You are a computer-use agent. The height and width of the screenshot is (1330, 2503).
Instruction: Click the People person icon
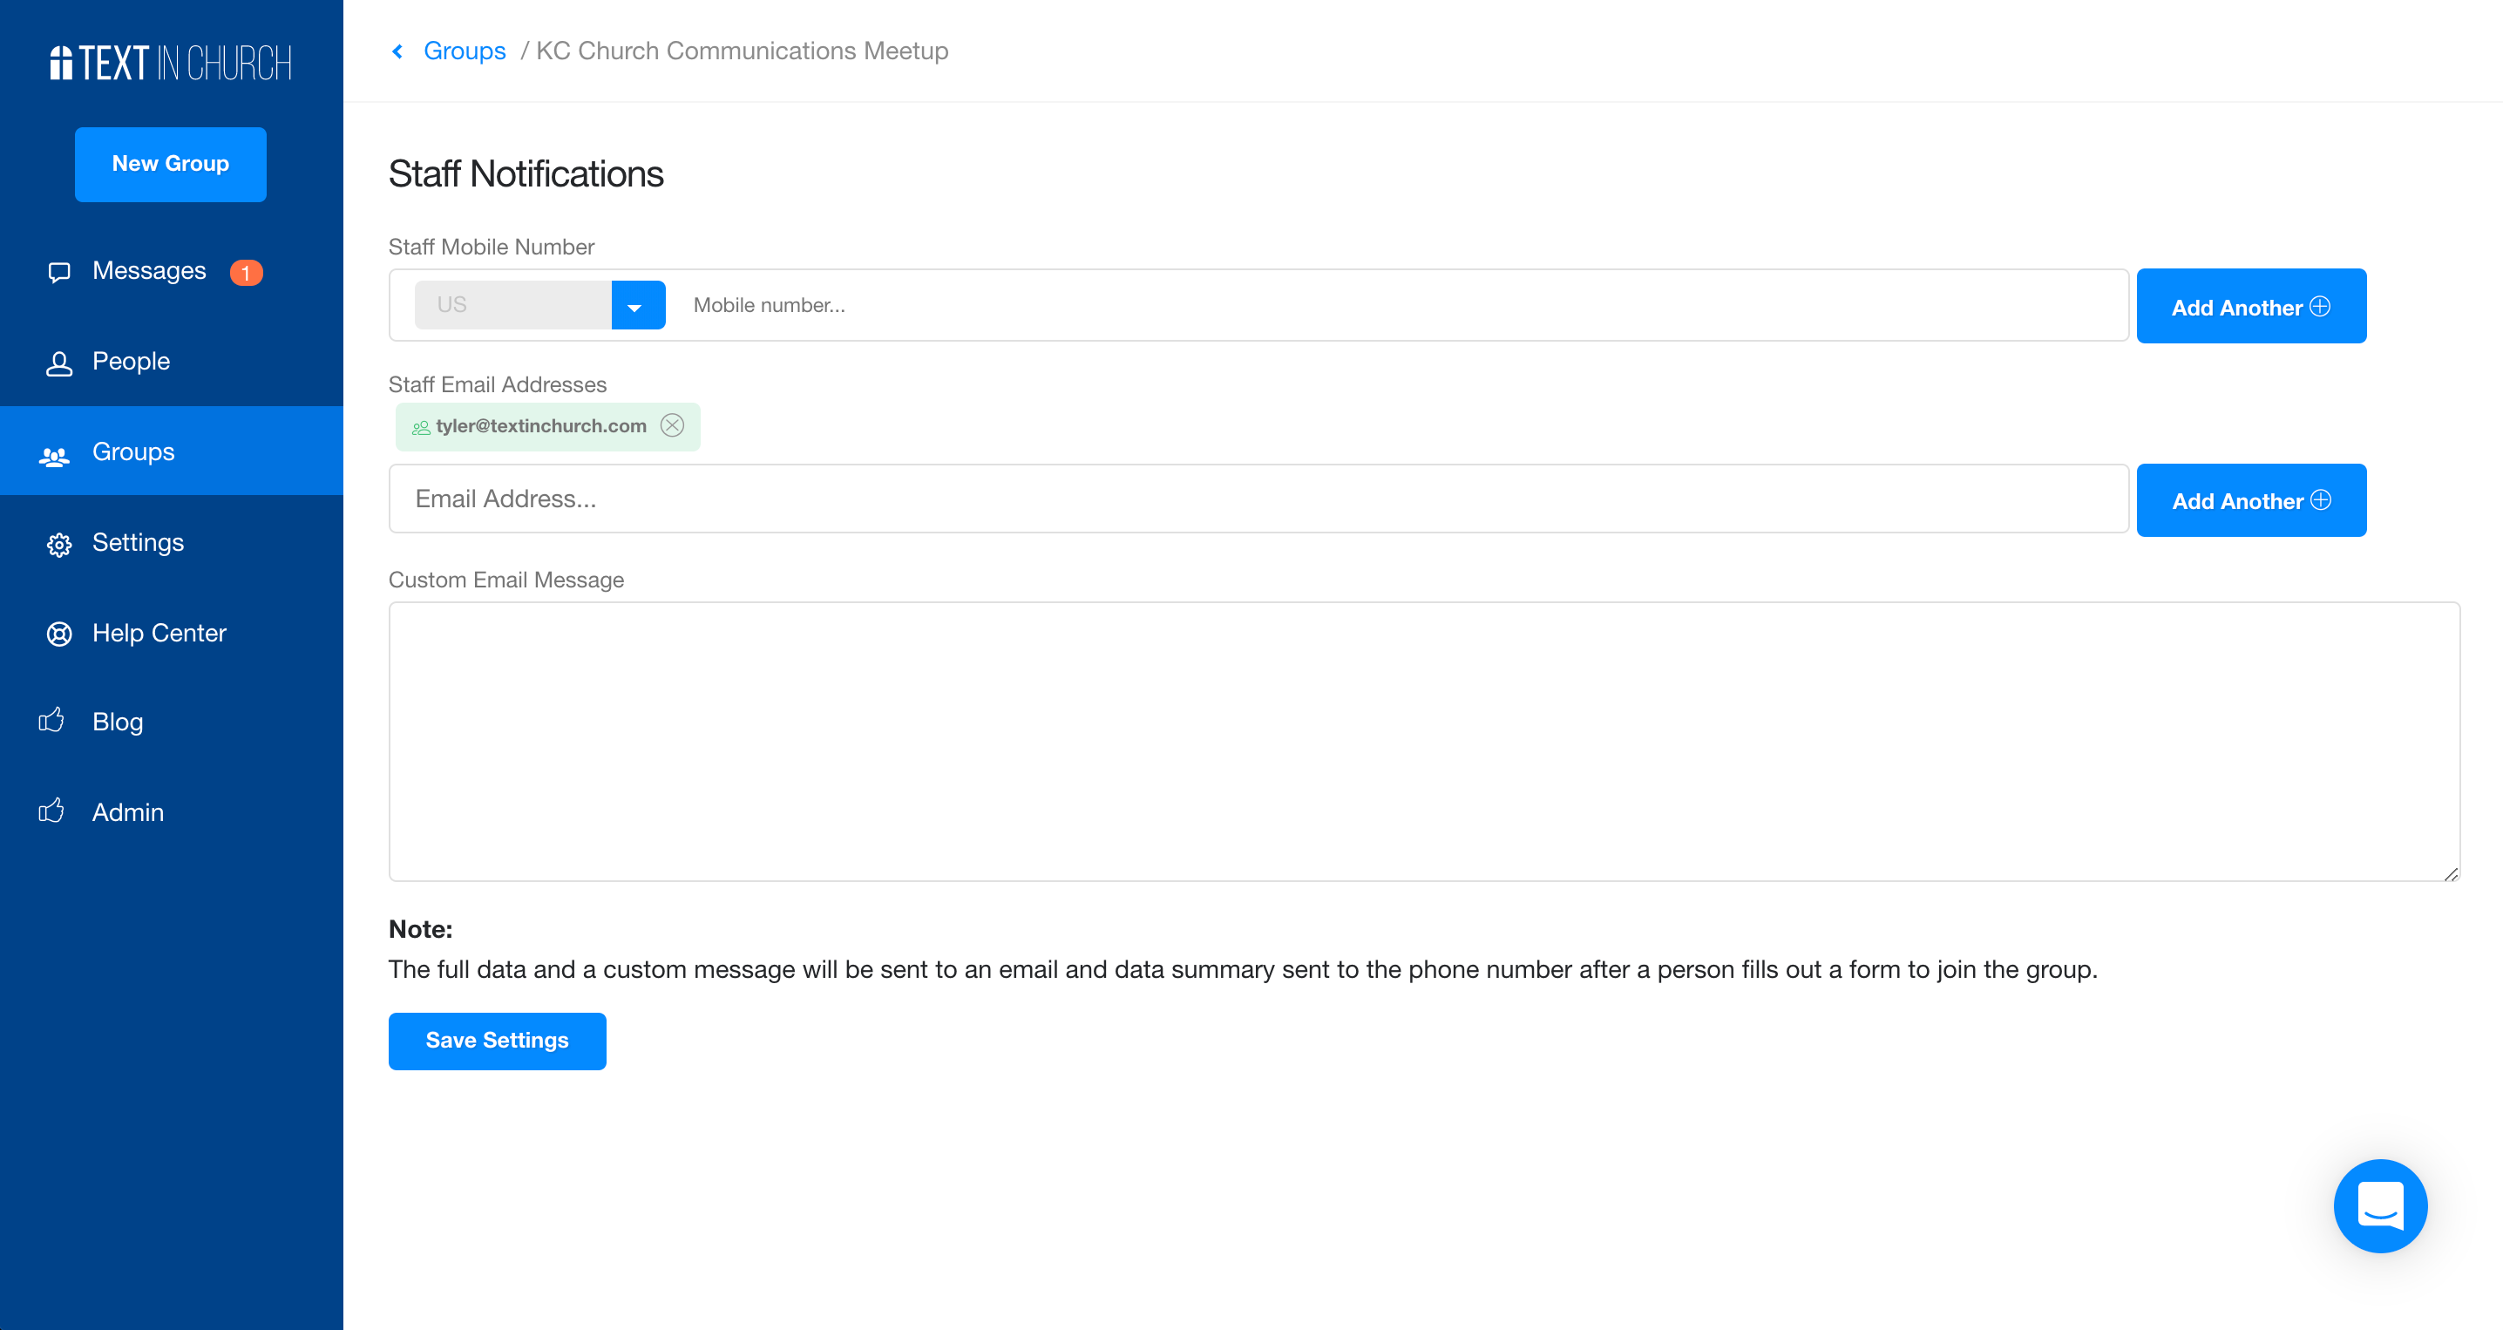(59, 363)
